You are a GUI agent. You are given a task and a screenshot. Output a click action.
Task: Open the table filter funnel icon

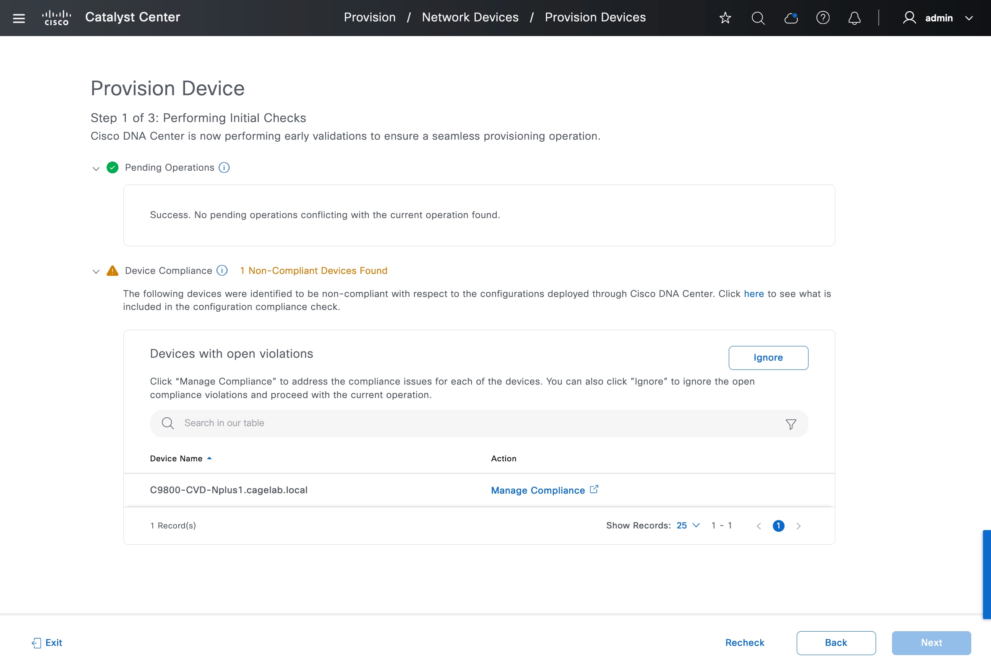790,424
